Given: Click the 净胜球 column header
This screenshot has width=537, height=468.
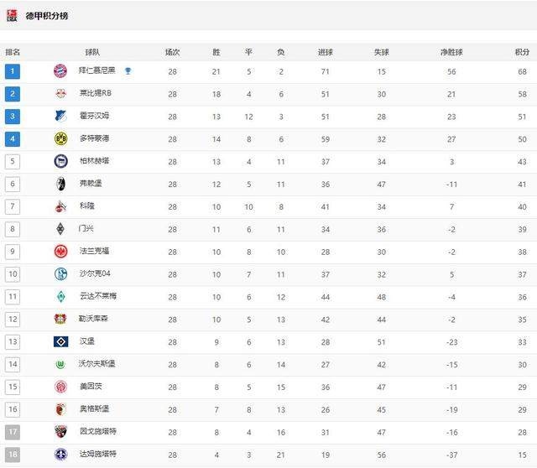Looking at the screenshot, I should (451, 52).
